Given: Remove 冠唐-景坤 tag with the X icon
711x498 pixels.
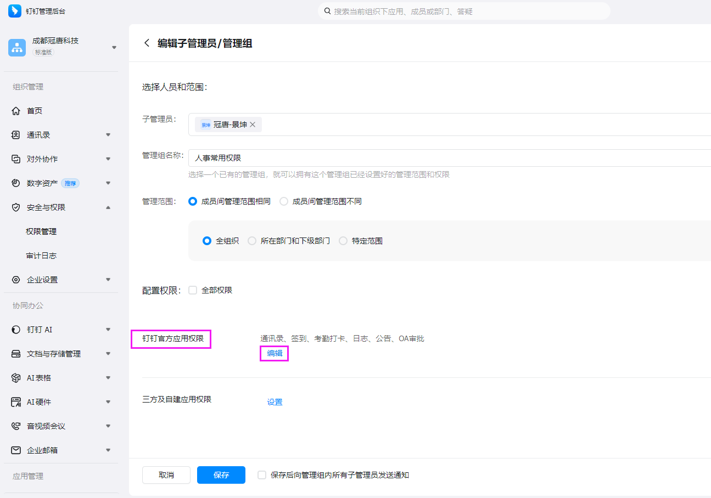Looking at the screenshot, I should coord(253,125).
